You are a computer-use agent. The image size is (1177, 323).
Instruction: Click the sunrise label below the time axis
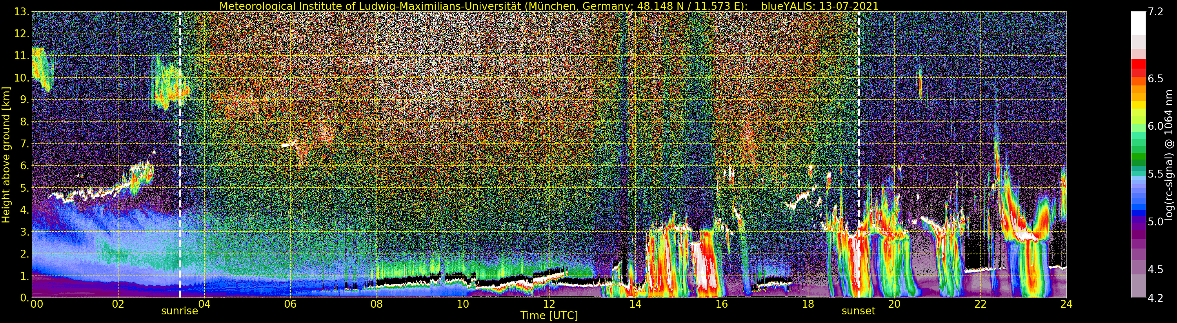pyautogui.click(x=180, y=311)
